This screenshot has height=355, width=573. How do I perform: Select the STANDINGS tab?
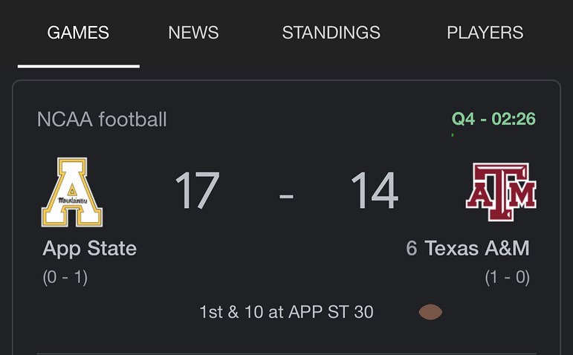tap(331, 33)
